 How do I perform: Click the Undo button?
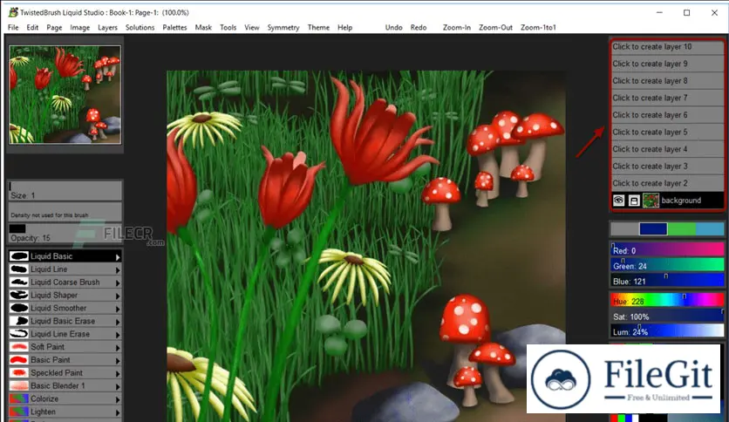[393, 27]
